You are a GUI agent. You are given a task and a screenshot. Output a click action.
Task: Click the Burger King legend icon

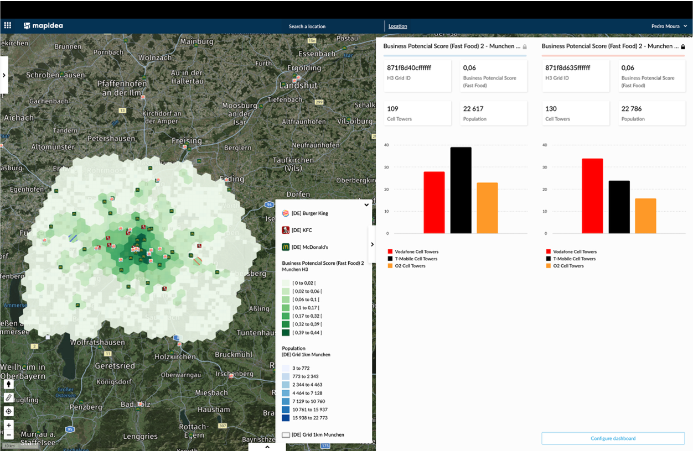coord(286,213)
